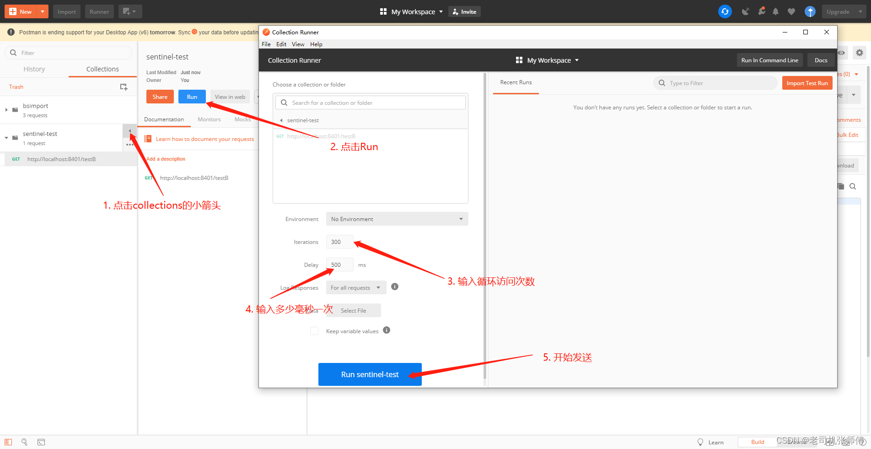Open Learn how to document your requests
Screen dimensions: 871x449
click(x=204, y=139)
